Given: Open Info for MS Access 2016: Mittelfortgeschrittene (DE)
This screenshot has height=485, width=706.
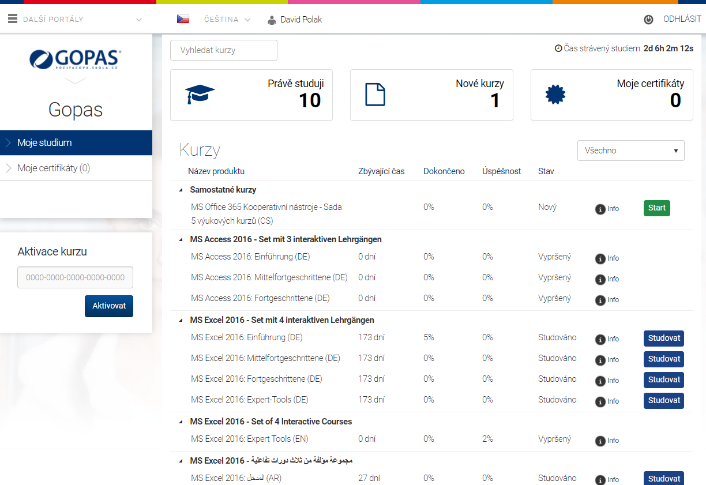Looking at the screenshot, I should (x=607, y=279).
